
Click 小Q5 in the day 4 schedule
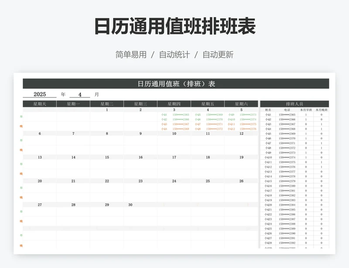[x=198, y=115]
